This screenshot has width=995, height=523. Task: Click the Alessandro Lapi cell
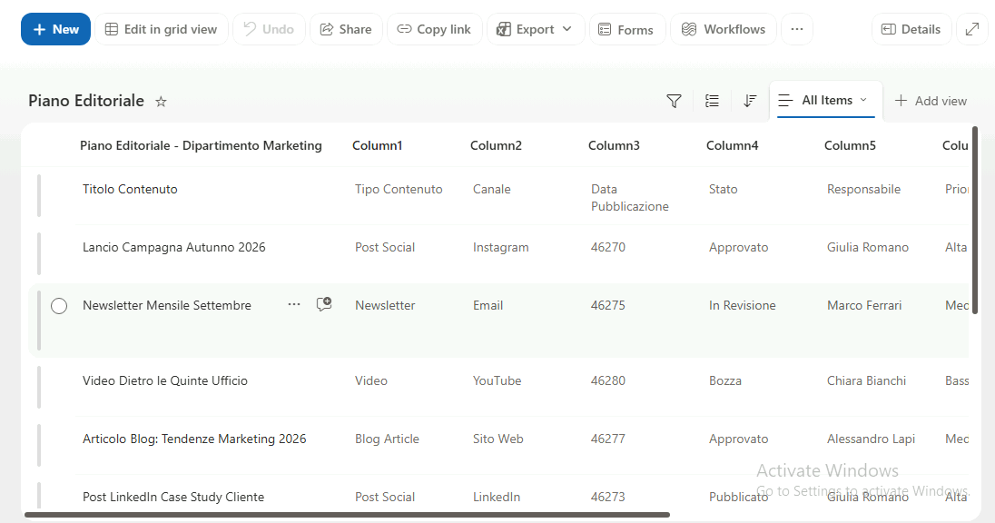(x=871, y=439)
